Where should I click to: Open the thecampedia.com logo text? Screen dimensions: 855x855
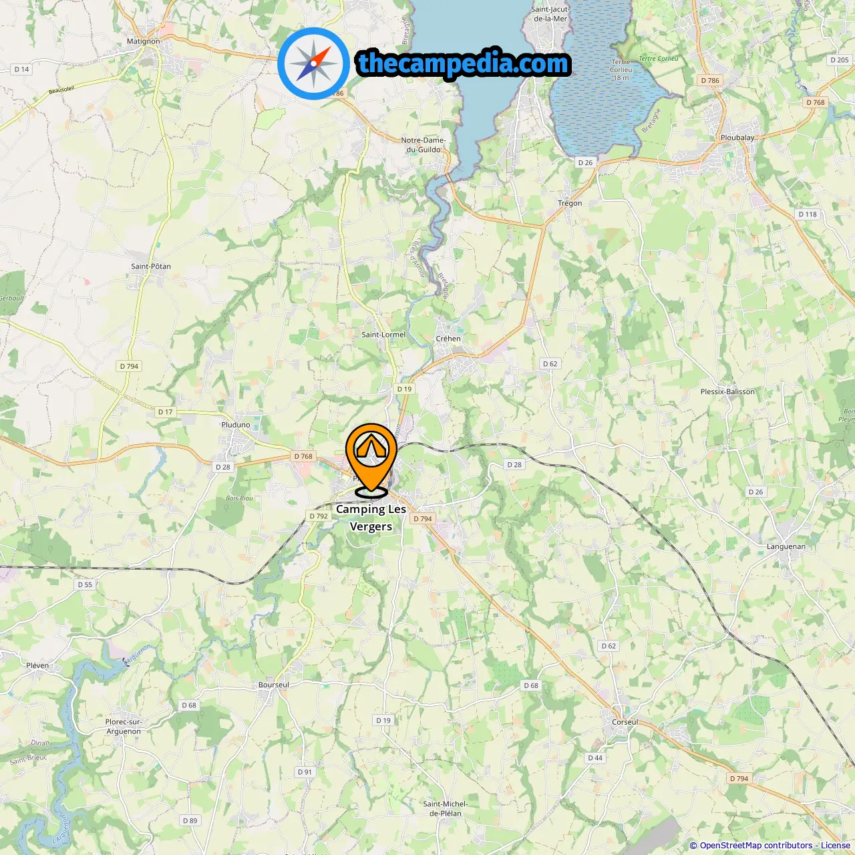pos(464,63)
